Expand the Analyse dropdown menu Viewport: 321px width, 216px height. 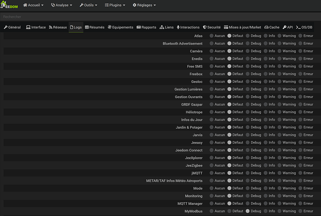pos(61,5)
